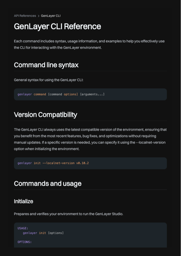Viewport: 181px width, 256px height.
Task: Click "[arguments...]" in the syntax code
Action: point(92,94)
